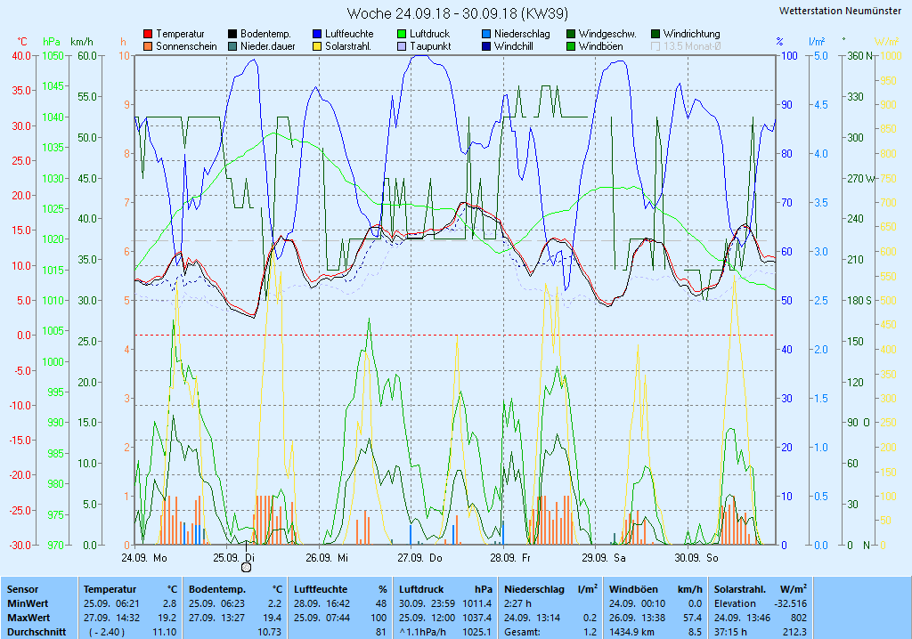912x639 pixels.
Task: Click the l/m² unit above the precipitation axis
Action: pos(817,42)
